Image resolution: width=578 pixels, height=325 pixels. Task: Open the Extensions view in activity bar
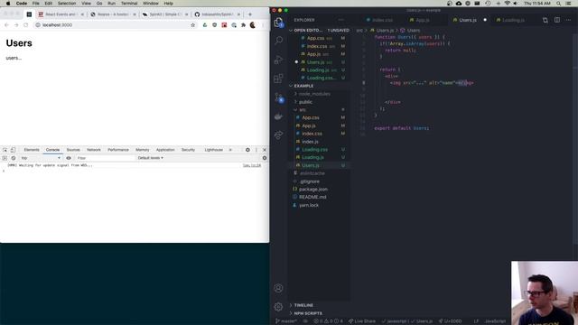pos(279,79)
